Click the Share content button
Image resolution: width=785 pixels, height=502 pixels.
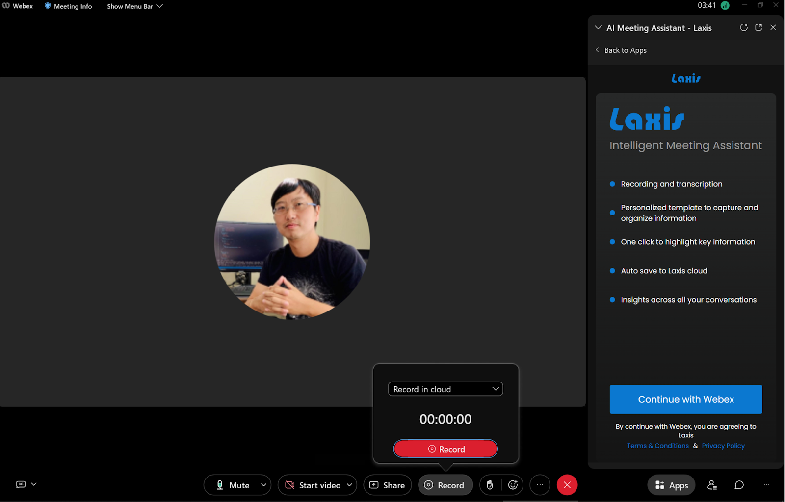click(388, 485)
